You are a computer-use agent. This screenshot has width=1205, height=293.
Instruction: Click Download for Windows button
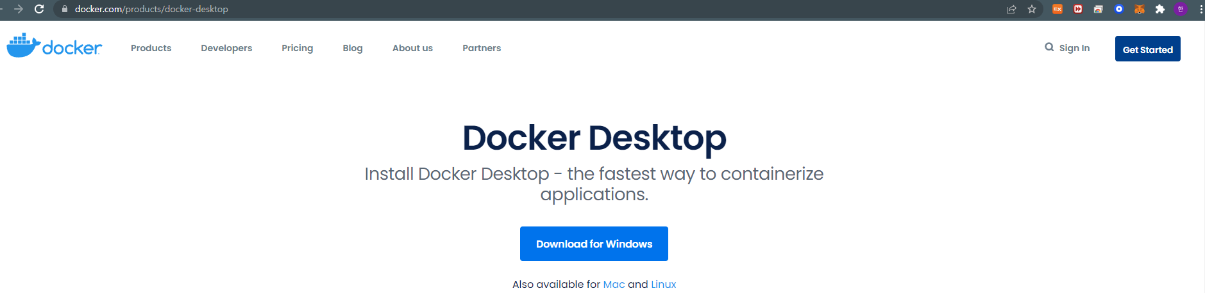click(594, 244)
